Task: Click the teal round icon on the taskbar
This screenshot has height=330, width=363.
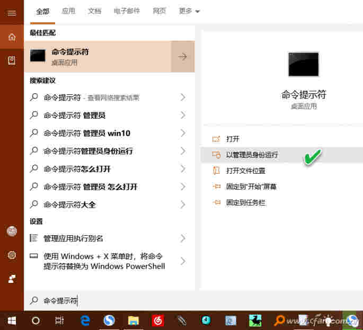Action: coord(206,320)
